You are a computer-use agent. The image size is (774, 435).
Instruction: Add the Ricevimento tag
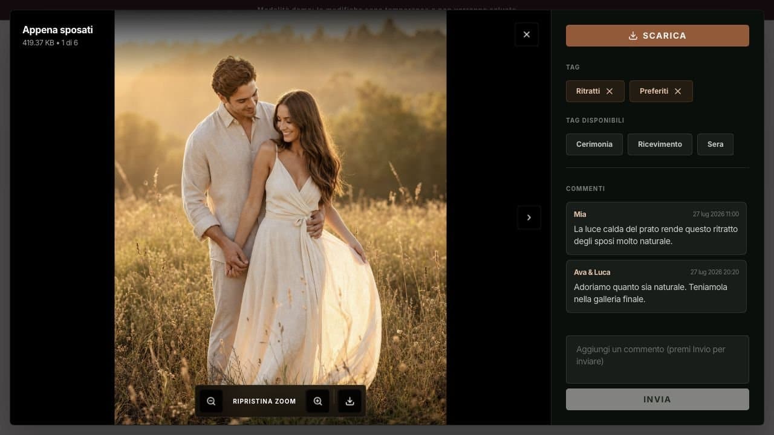pos(660,144)
